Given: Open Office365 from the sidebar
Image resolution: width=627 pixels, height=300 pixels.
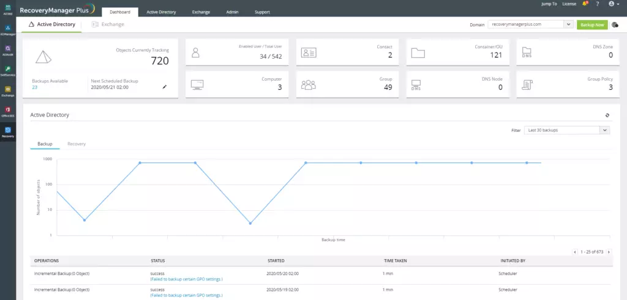Looking at the screenshot, I should (8, 112).
